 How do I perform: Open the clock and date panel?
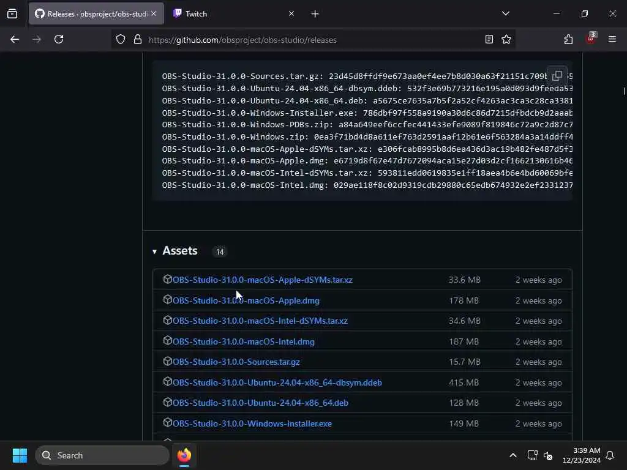click(582, 455)
